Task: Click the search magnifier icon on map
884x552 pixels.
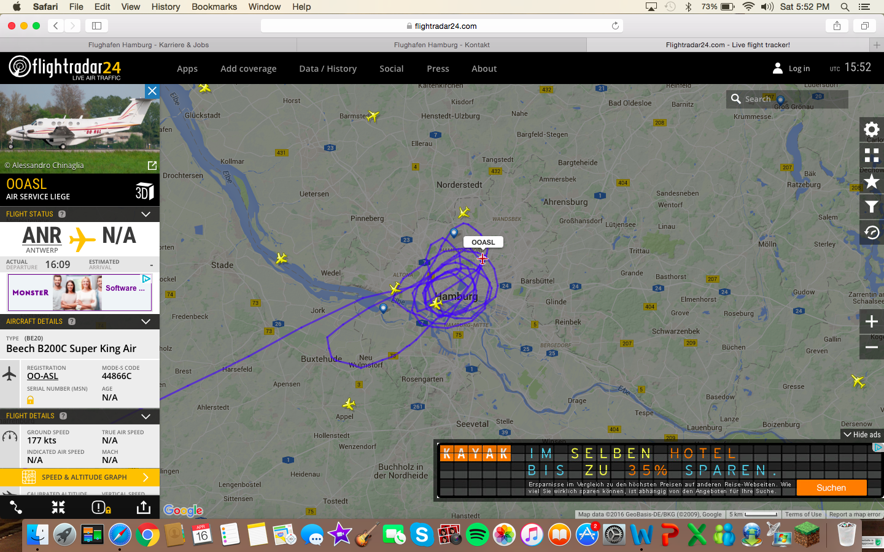Action: 736,99
